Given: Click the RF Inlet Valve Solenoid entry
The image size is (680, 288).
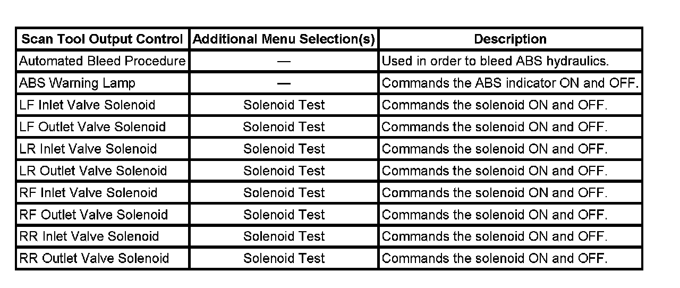Looking at the screenshot, I should pyautogui.click(x=88, y=192).
